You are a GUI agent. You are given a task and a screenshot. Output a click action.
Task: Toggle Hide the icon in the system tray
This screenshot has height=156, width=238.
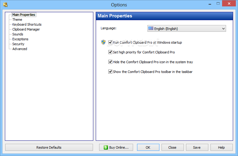[110, 62]
